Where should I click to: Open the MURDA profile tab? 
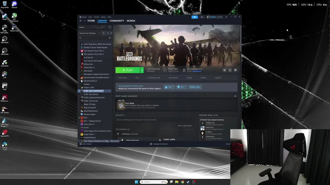[x=131, y=21]
